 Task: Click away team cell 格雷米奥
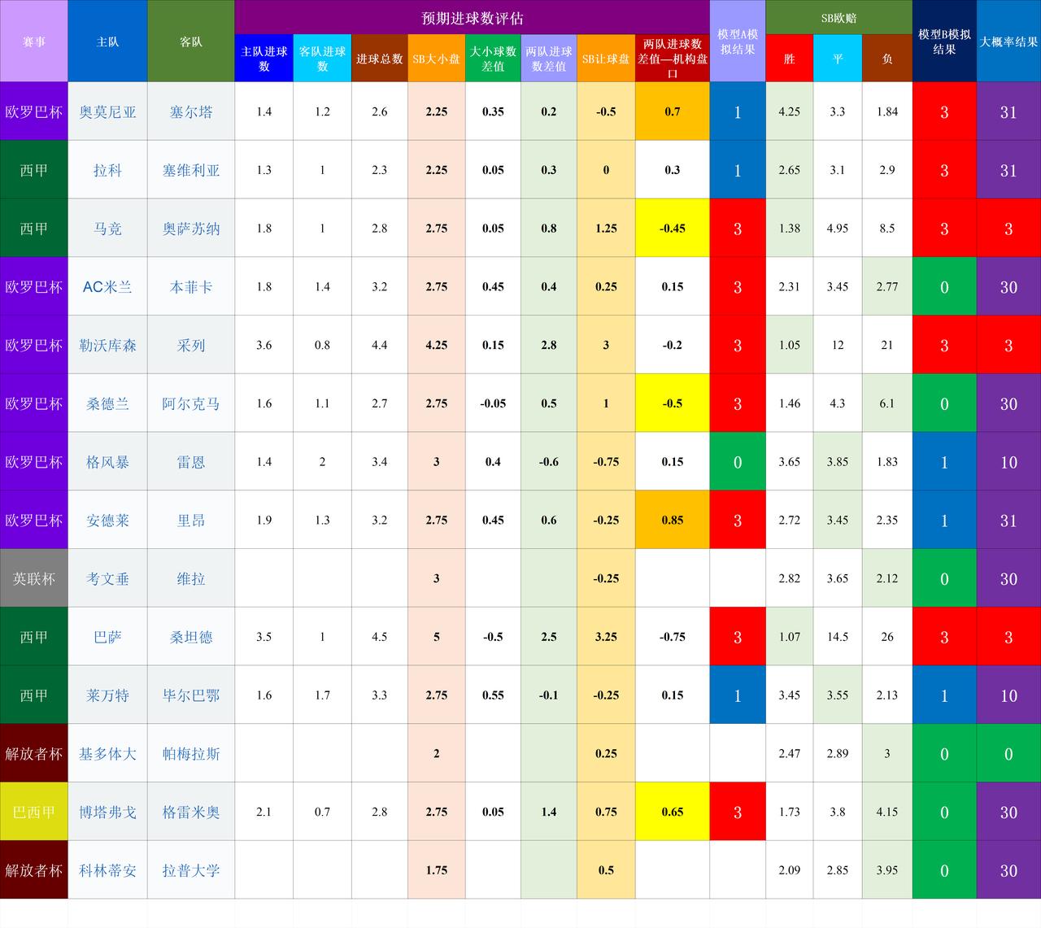[191, 812]
